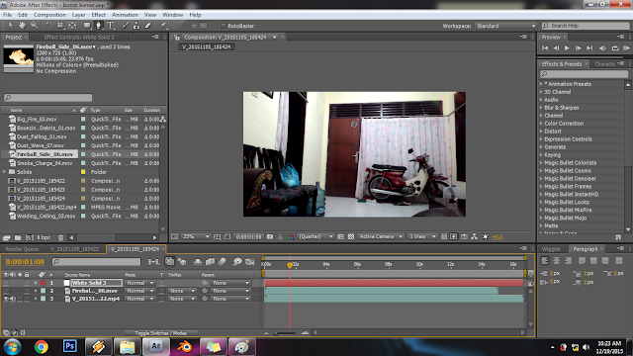This screenshot has width=633, height=356.
Task: Open Blender from the taskbar
Action: tap(185, 347)
